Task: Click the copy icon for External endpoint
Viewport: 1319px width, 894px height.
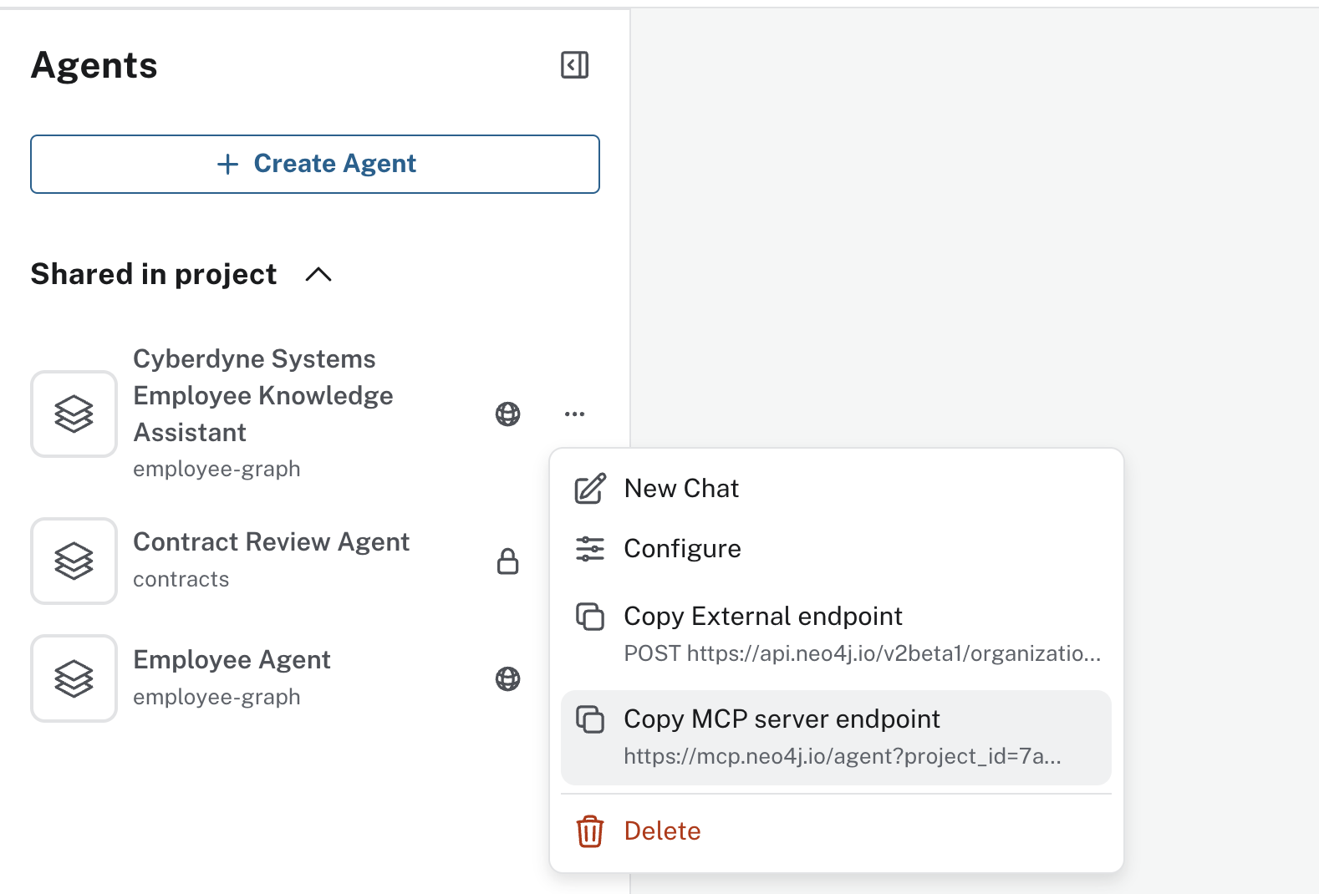Action: pyautogui.click(x=590, y=617)
